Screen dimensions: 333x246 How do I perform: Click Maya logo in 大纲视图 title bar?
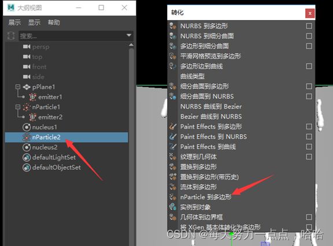[10, 8]
